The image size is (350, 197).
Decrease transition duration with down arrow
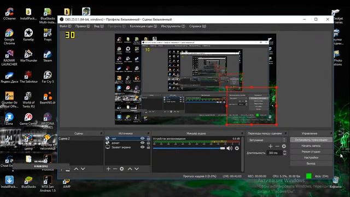[x=284, y=154]
